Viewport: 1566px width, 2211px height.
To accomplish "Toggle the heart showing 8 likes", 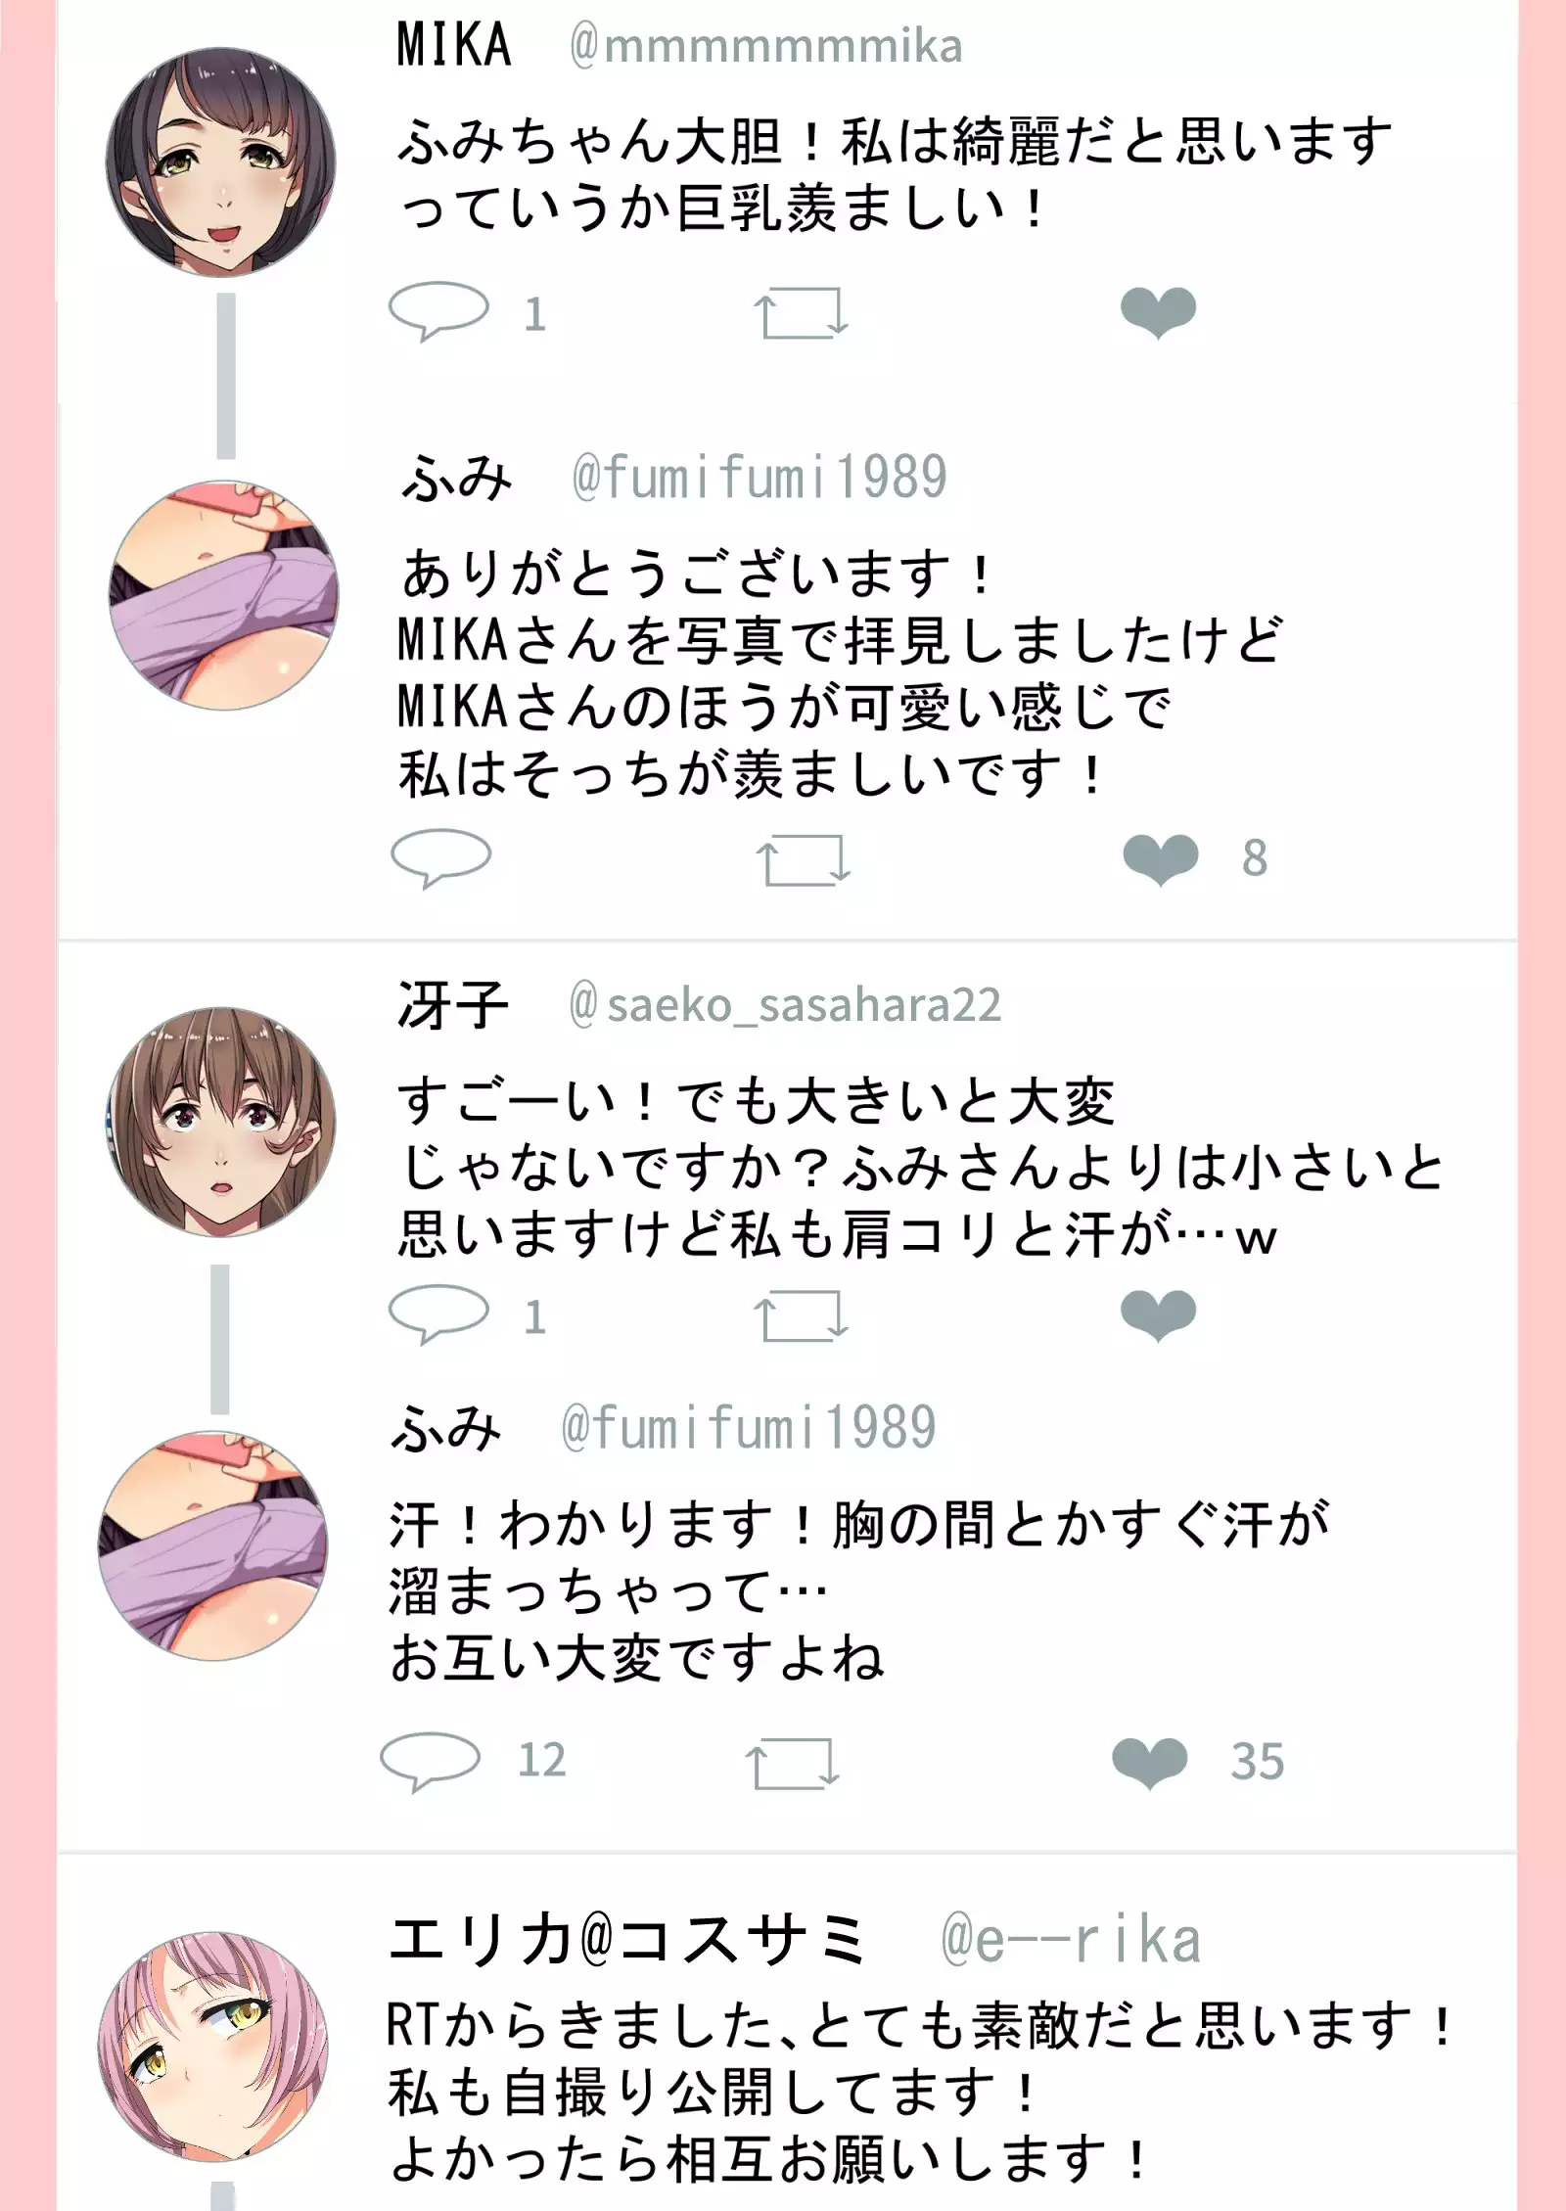I will [x=1161, y=858].
